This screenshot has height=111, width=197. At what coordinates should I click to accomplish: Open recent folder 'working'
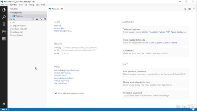coord(58,47)
